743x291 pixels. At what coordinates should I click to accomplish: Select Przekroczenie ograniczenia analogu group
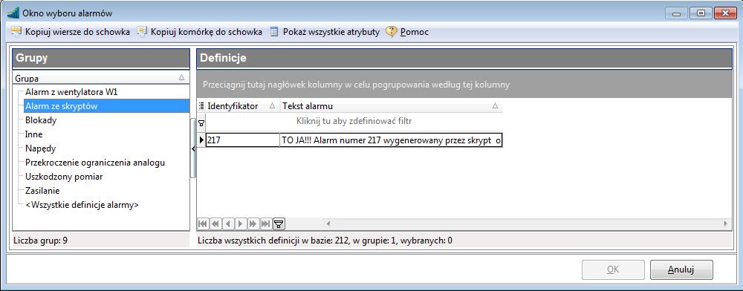click(95, 163)
